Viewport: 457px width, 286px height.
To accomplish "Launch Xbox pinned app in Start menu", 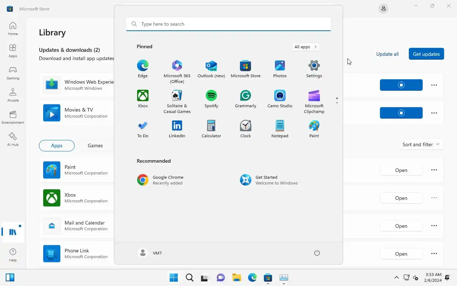I will pyautogui.click(x=142, y=99).
